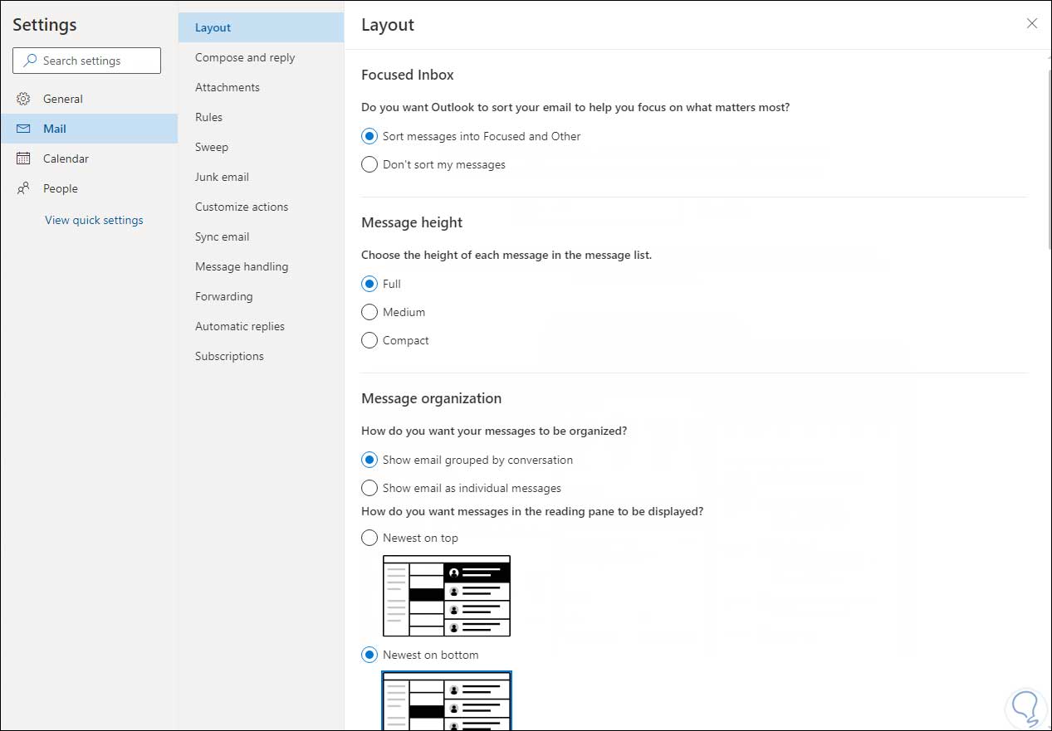Image resolution: width=1052 pixels, height=731 pixels.
Task: Click the People icon in the sidebar
Action: coord(23,188)
